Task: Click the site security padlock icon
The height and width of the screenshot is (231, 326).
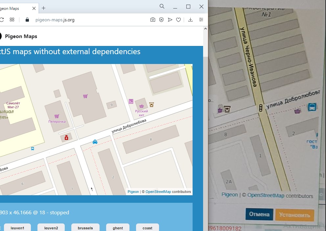Action: [x=27, y=20]
